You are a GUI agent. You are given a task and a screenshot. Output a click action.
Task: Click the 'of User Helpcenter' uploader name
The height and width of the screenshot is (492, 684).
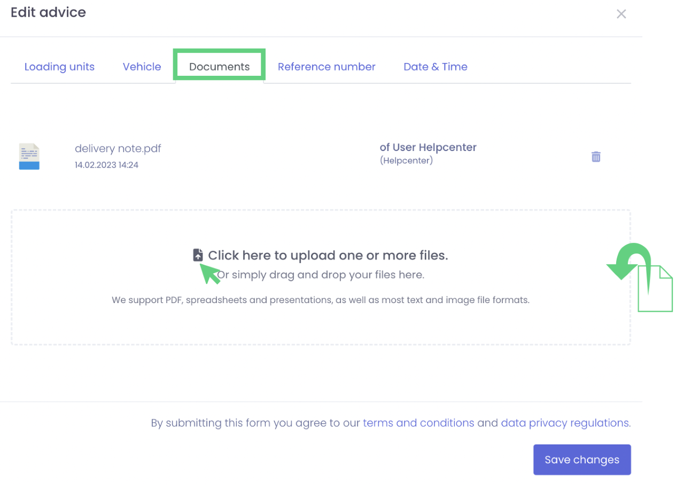(428, 148)
